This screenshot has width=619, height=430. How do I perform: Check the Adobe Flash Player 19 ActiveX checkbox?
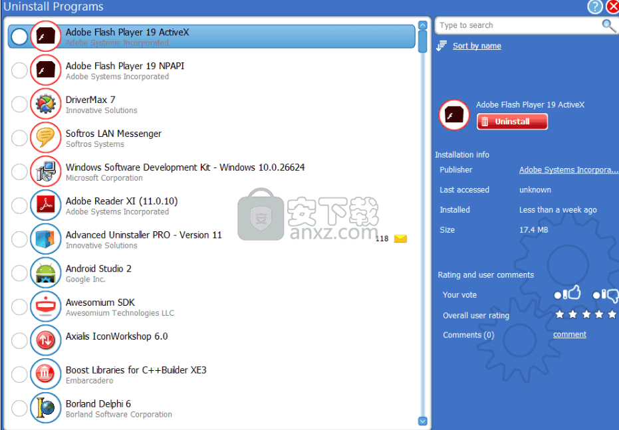point(19,37)
